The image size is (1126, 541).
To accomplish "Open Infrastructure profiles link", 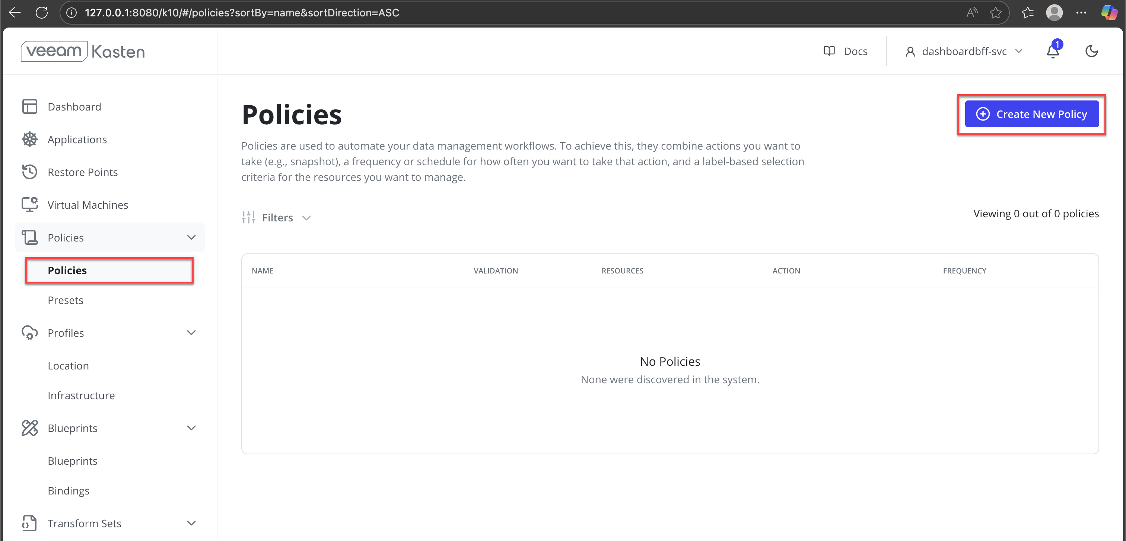I will click(81, 396).
